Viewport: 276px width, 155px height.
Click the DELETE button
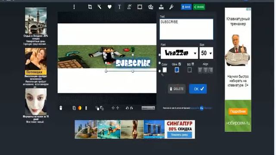click(x=177, y=89)
